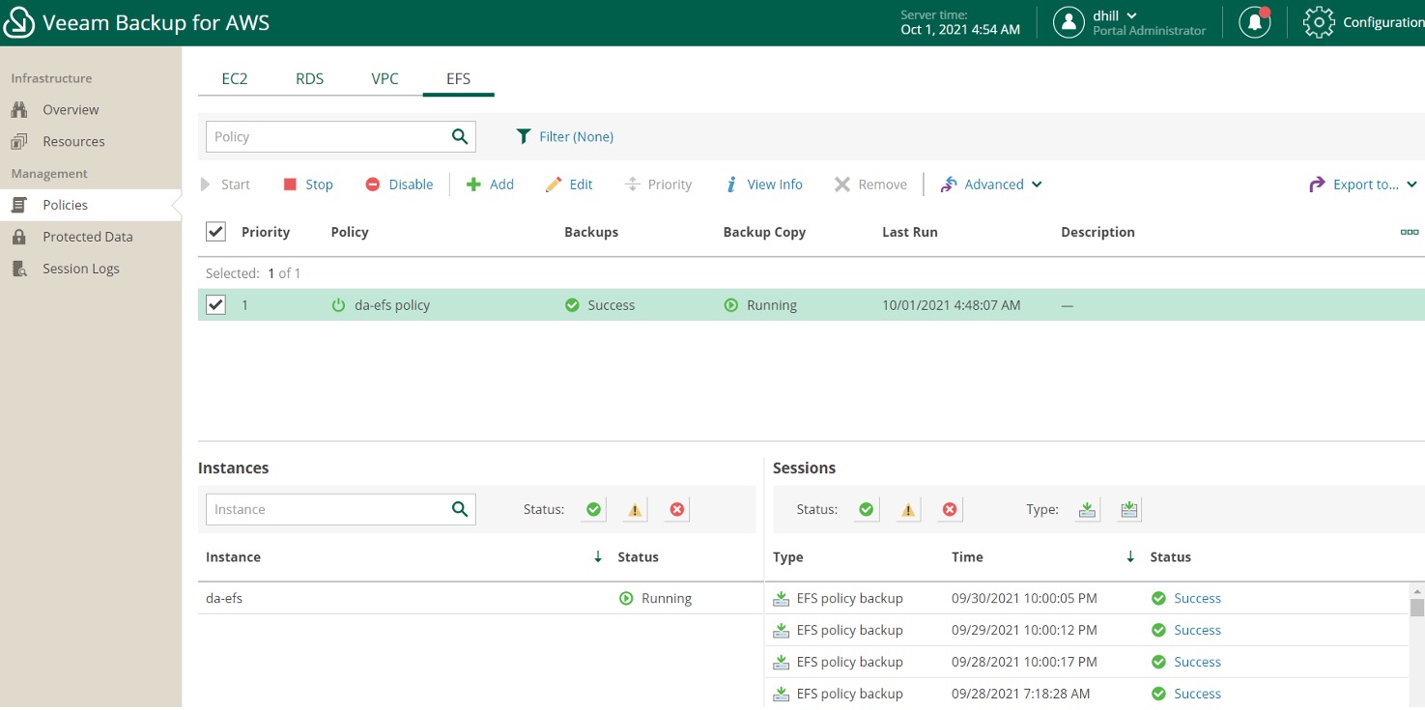The width and height of the screenshot is (1425, 710).
Task: Stop the selected policy
Action: point(308,185)
